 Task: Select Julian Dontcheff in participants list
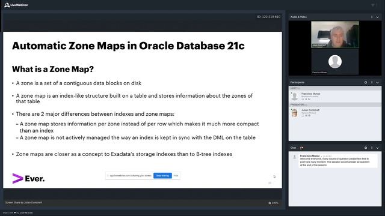tap(335, 113)
